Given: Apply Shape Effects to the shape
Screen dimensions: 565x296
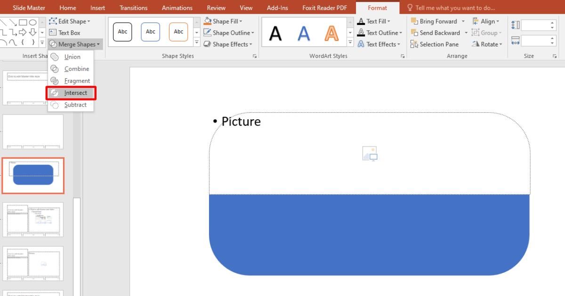Looking at the screenshot, I should pyautogui.click(x=228, y=44).
